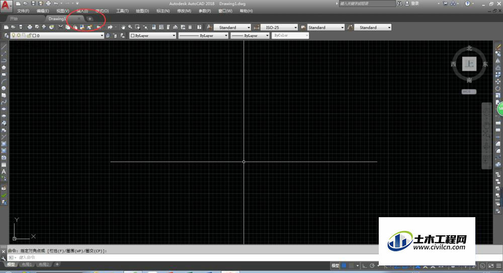Toggle grid display in status bar
503x273 pixels.
(344, 265)
